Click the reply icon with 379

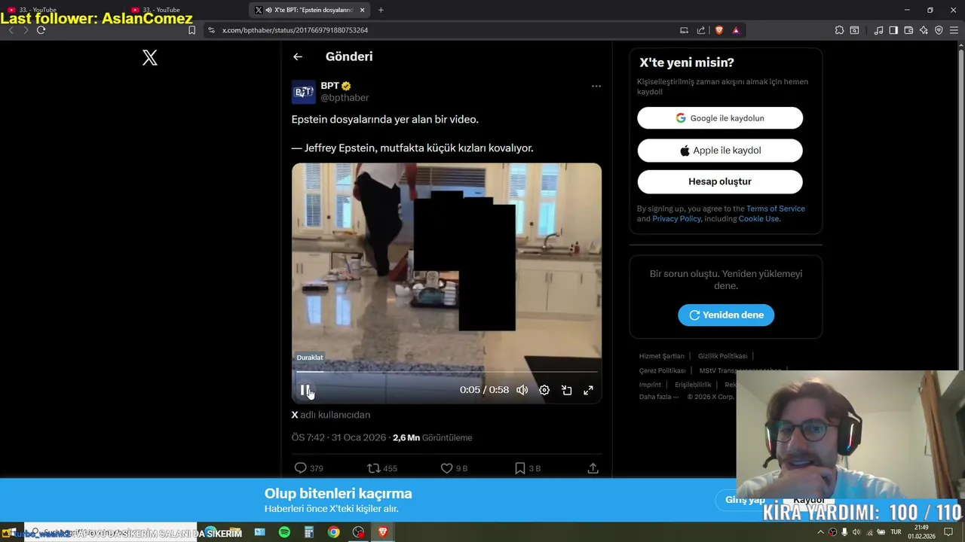[300, 468]
